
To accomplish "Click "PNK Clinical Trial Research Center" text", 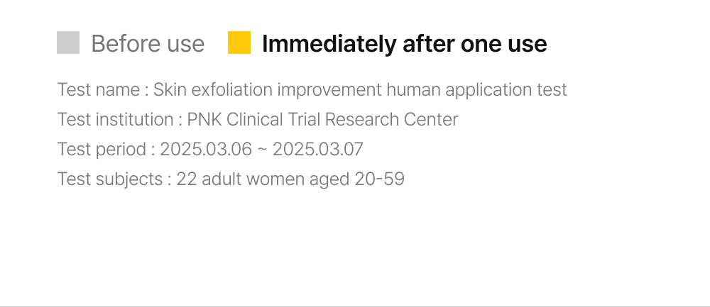I will point(322,119).
